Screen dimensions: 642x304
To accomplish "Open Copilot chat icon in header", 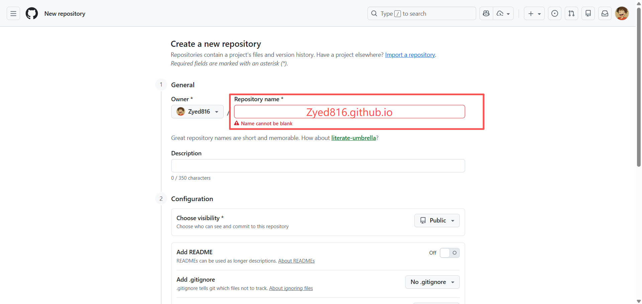I will point(486,13).
